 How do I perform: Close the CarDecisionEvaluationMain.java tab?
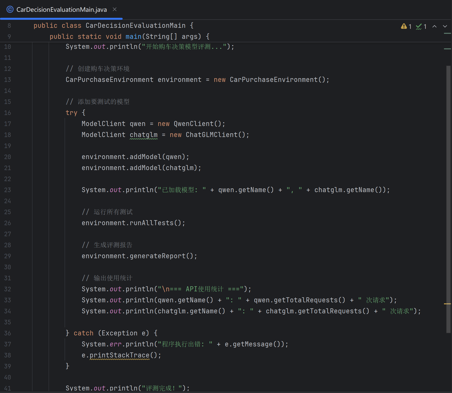[115, 9]
